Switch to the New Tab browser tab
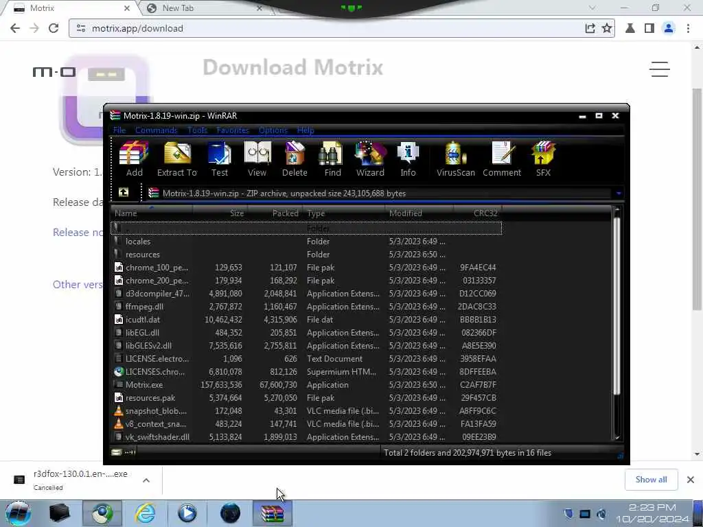703x527 pixels. pyautogui.click(x=205, y=8)
